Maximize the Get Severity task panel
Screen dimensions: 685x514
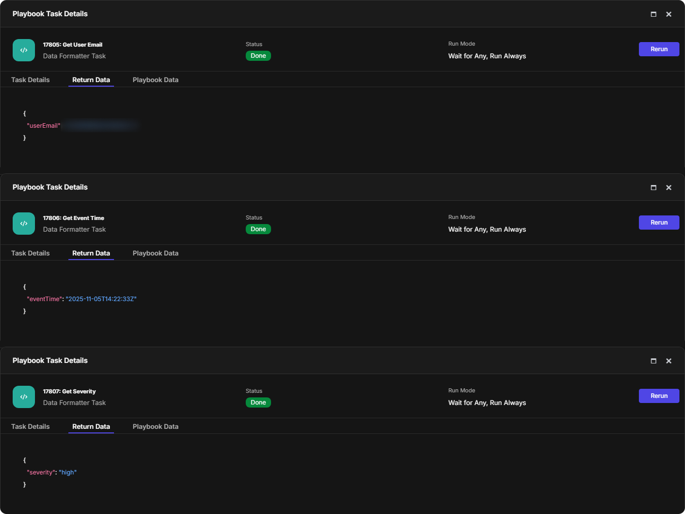click(654, 361)
